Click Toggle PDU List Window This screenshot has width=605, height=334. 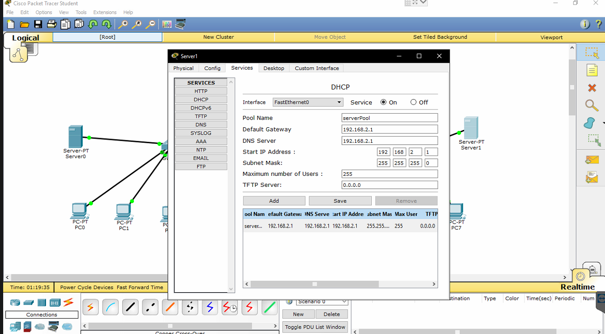click(x=315, y=327)
